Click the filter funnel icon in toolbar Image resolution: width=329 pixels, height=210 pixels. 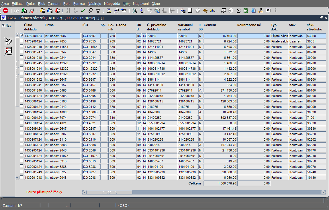tap(98, 11)
